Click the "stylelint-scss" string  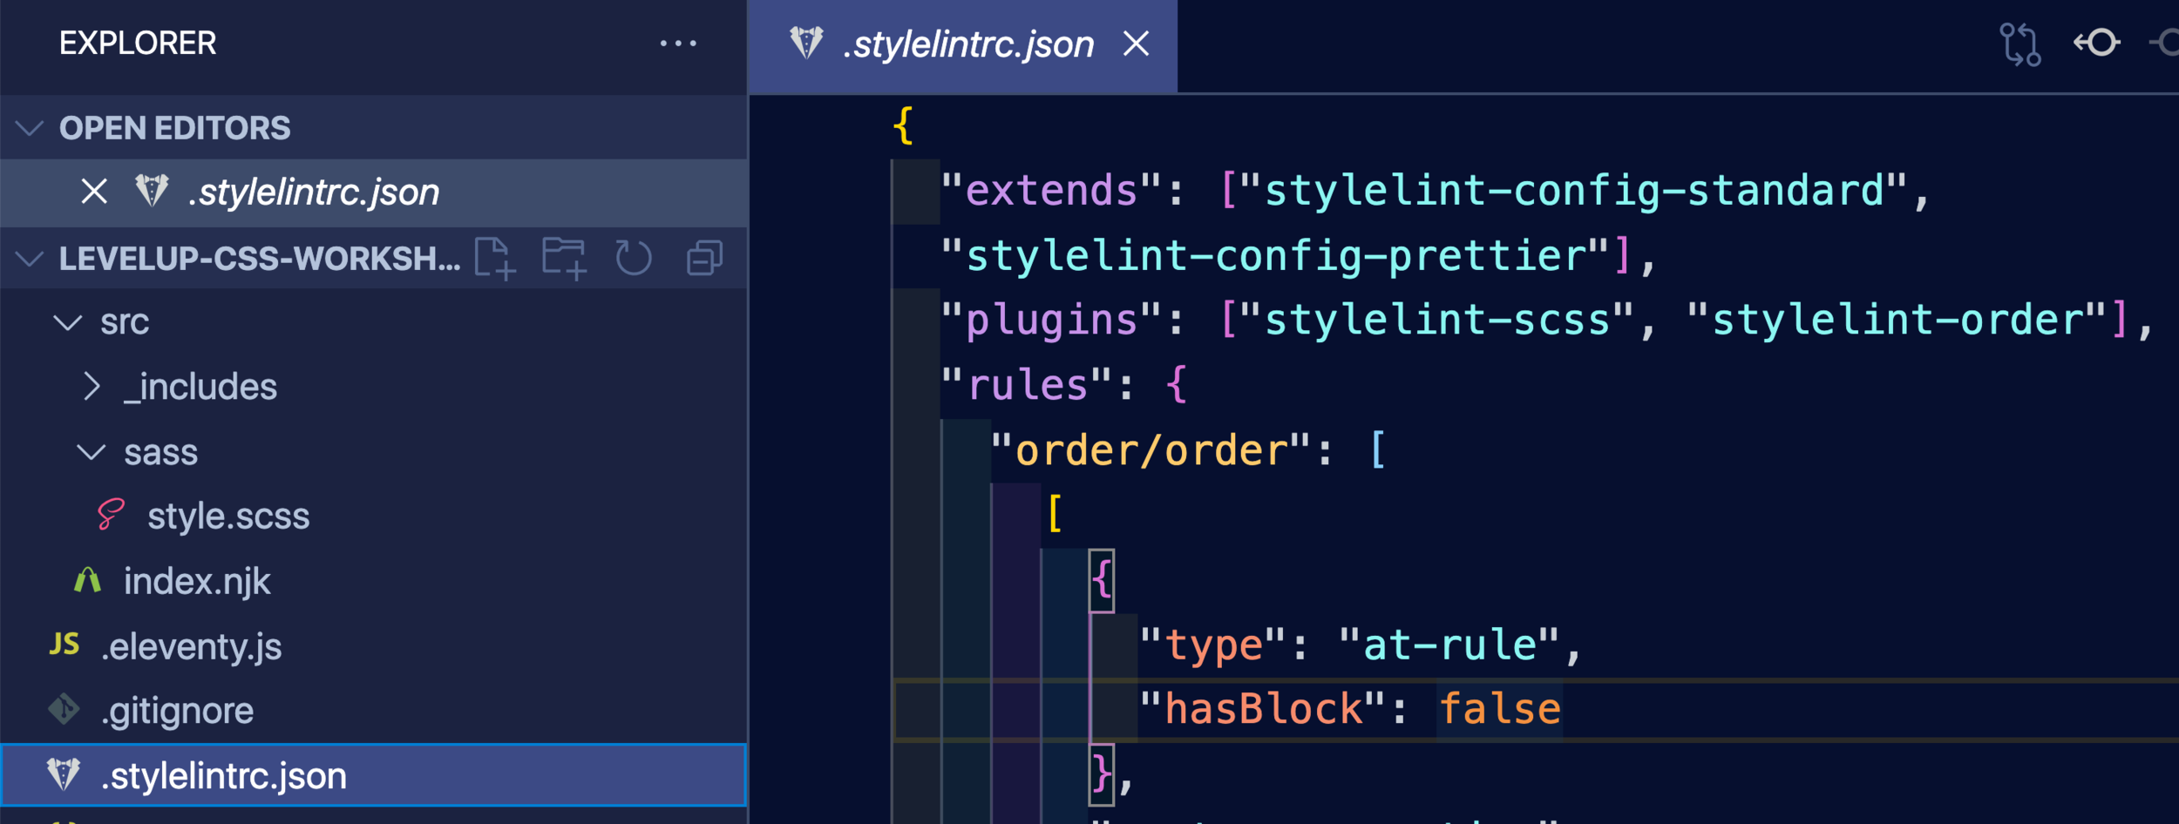(x=1436, y=321)
